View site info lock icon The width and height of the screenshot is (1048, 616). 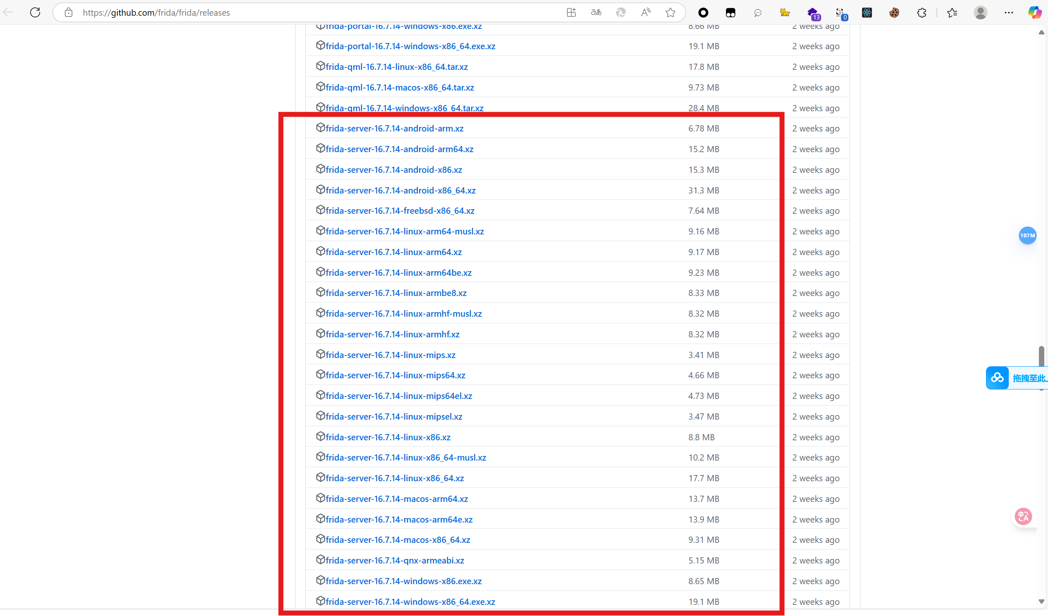click(x=69, y=12)
